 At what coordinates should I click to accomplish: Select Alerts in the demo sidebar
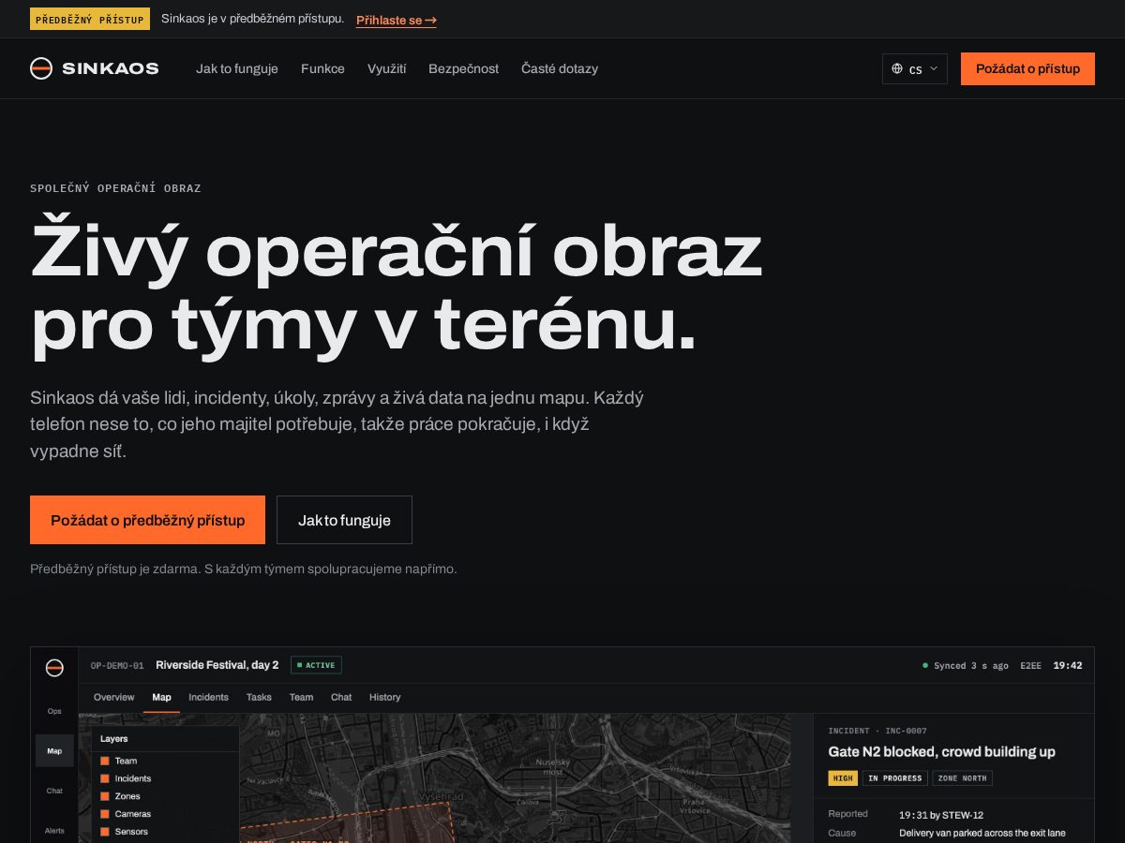coord(54,831)
